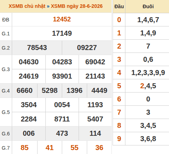Screen dimensions: 169x154
Task: Click G.6 number 473
Action: [62, 133]
